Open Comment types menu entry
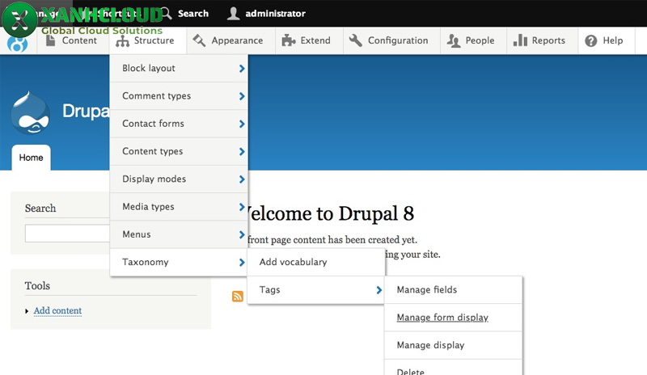 [x=179, y=96]
